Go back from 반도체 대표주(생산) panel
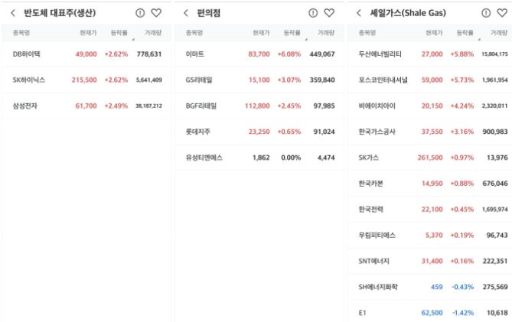Viewport: 512px width, 322px height. [x=13, y=13]
